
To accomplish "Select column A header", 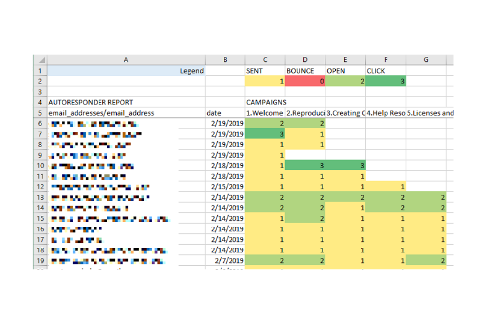I will tap(126, 60).
